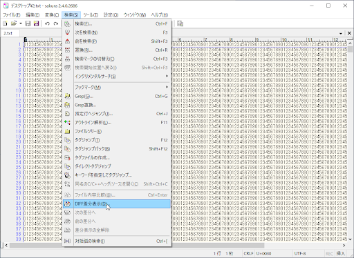Click the search binoculars icon beside 検索(F)
354x258 pixels.
(67, 23)
